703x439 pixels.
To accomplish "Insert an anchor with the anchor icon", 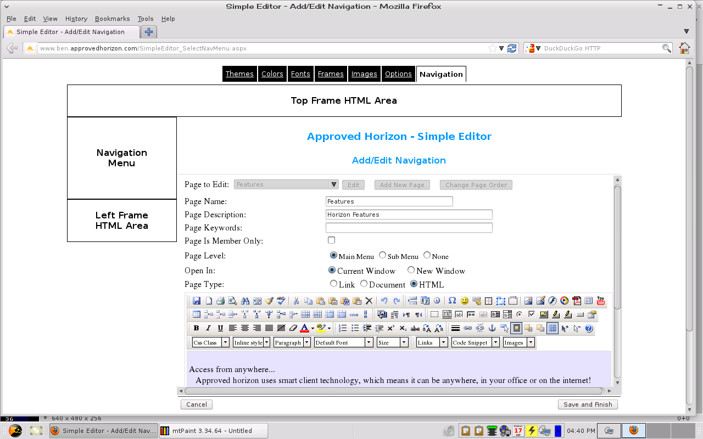I will coord(492,328).
